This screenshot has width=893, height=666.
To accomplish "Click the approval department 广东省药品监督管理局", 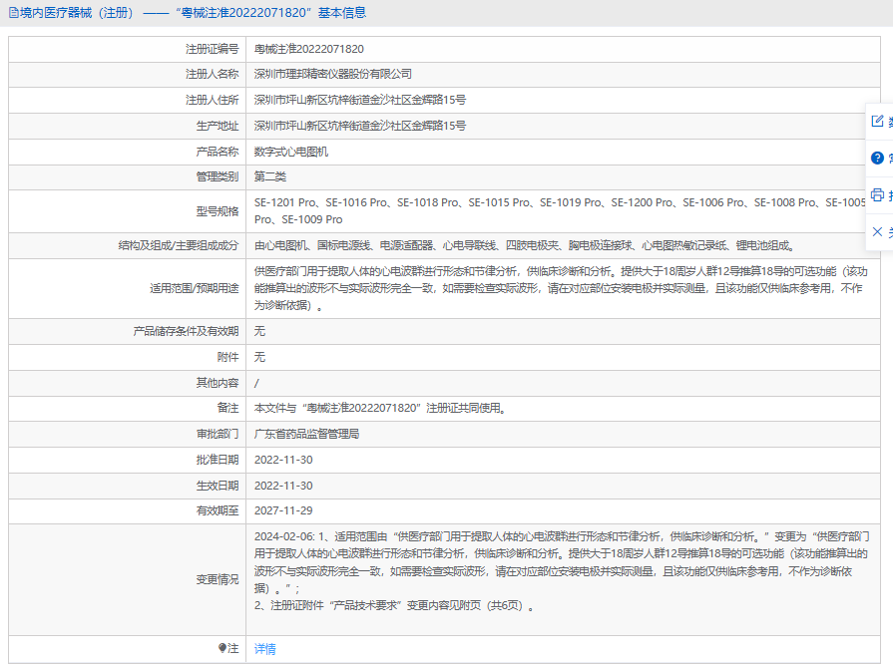I will [306, 434].
